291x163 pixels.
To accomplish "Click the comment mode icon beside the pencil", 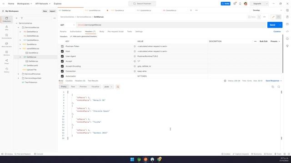I will (x=278, y=17).
